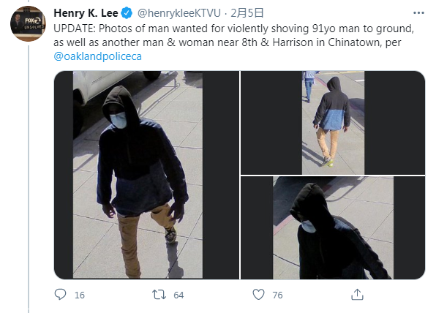Open share options via upload arrow icon
This screenshot has height=313, width=436.
pos(357,295)
